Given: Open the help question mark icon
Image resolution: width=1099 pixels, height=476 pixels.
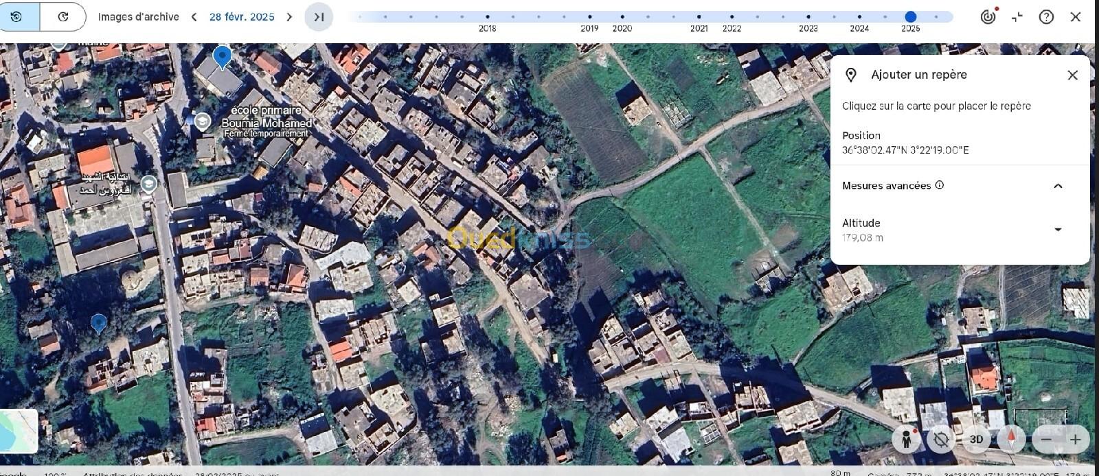Looking at the screenshot, I should pyautogui.click(x=1046, y=16).
